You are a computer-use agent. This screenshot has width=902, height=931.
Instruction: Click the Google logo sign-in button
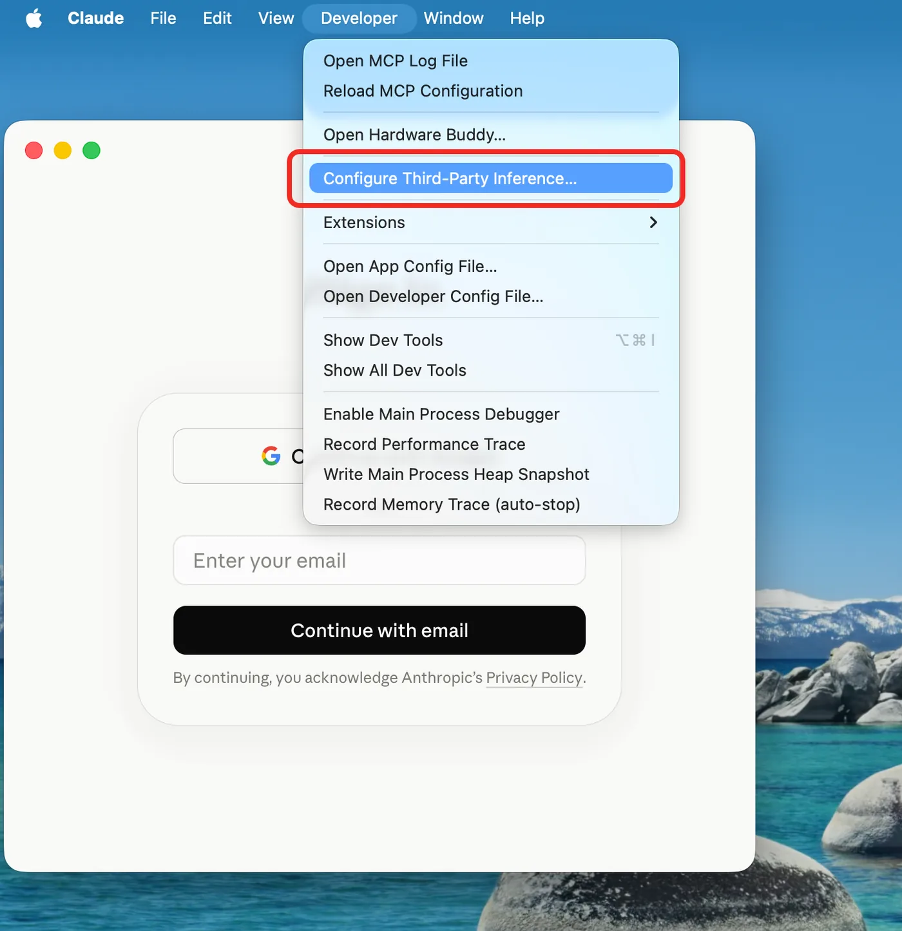click(238, 456)
